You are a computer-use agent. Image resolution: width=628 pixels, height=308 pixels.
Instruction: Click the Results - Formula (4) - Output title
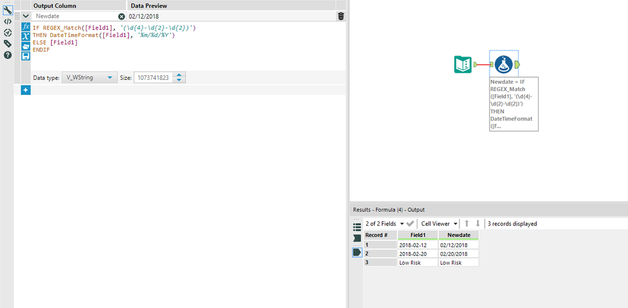(x=388, y=209)
